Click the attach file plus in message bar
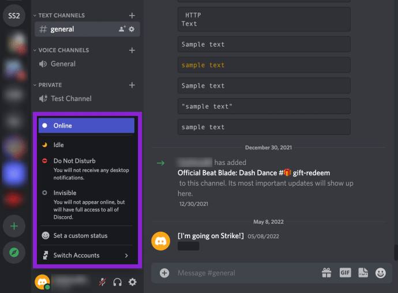The height and width of the screenshot is (293, 398). (164, 273)
